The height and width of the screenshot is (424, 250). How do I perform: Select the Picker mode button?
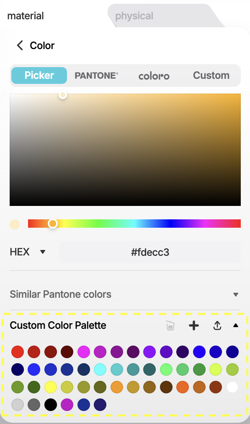(39, 75)
